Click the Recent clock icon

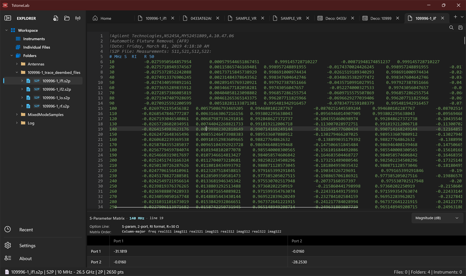[x=8, y=229]
